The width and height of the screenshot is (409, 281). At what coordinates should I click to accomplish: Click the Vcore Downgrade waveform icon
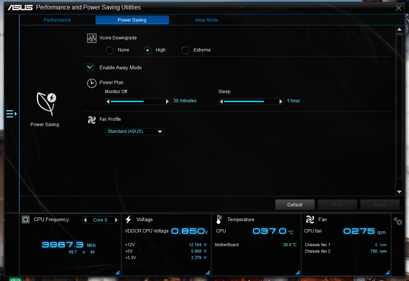tap(91, 38)
